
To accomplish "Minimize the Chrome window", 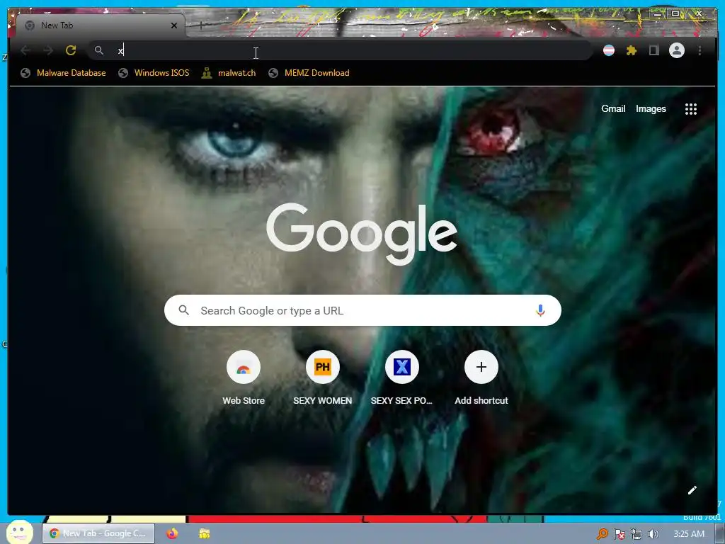I will click(658, 14).
